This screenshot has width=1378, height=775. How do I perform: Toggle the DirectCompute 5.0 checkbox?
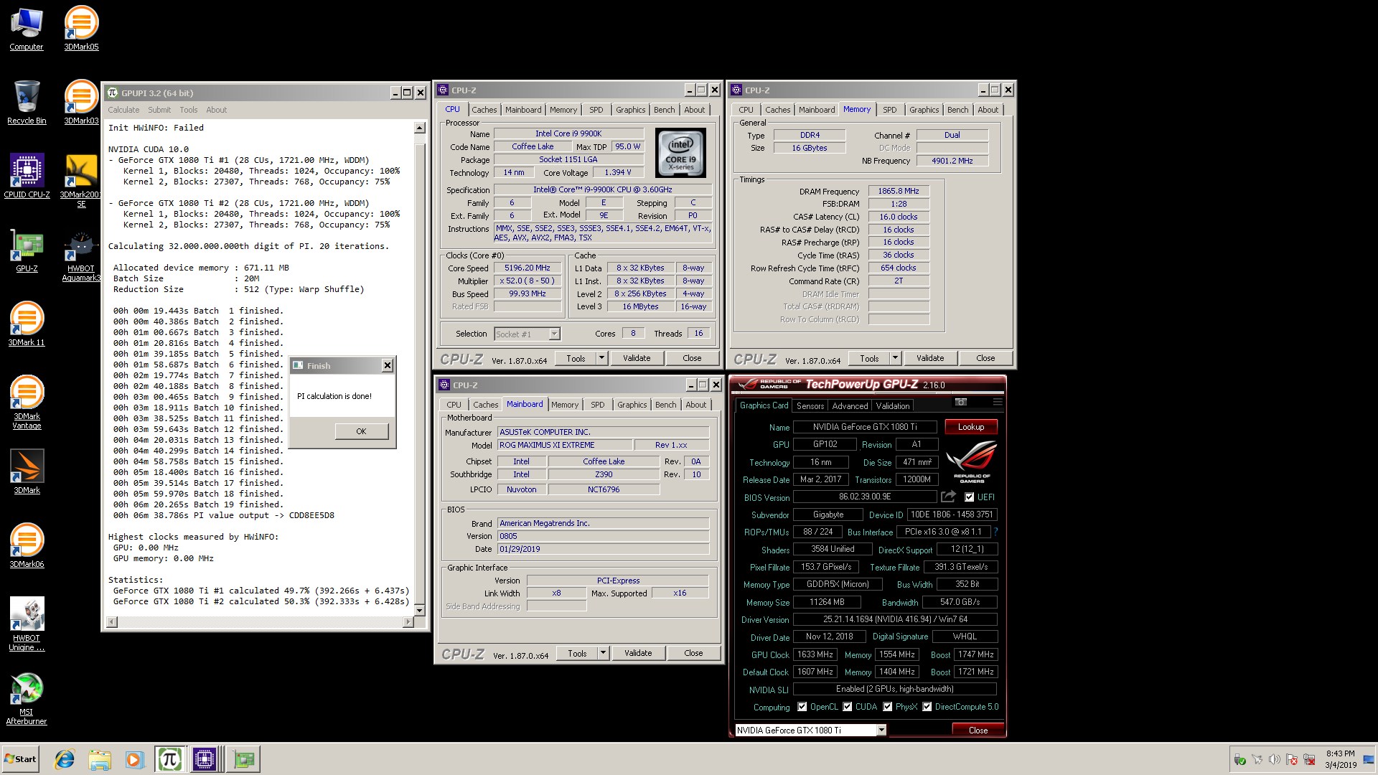(927, 707)
